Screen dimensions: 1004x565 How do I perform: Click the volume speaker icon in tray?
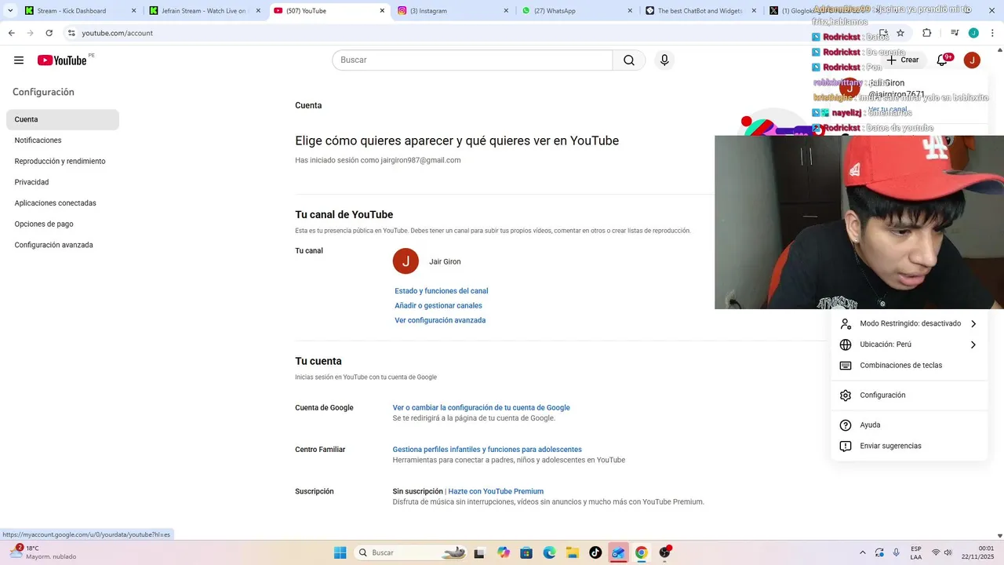948,552
